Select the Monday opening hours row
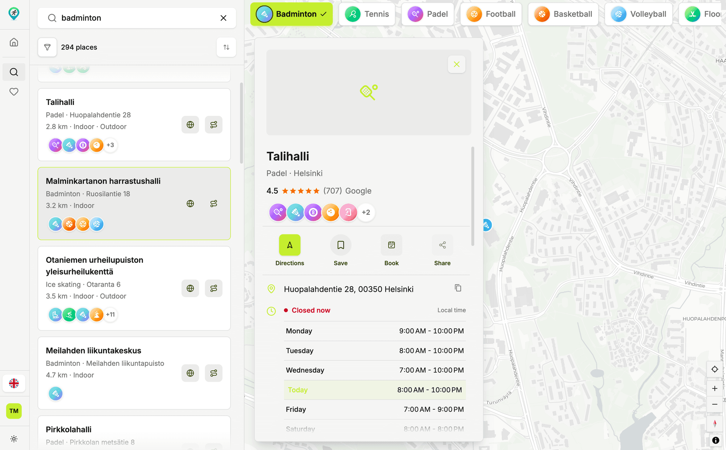Viewport: 726px width, 450px height. pos(375,331)
